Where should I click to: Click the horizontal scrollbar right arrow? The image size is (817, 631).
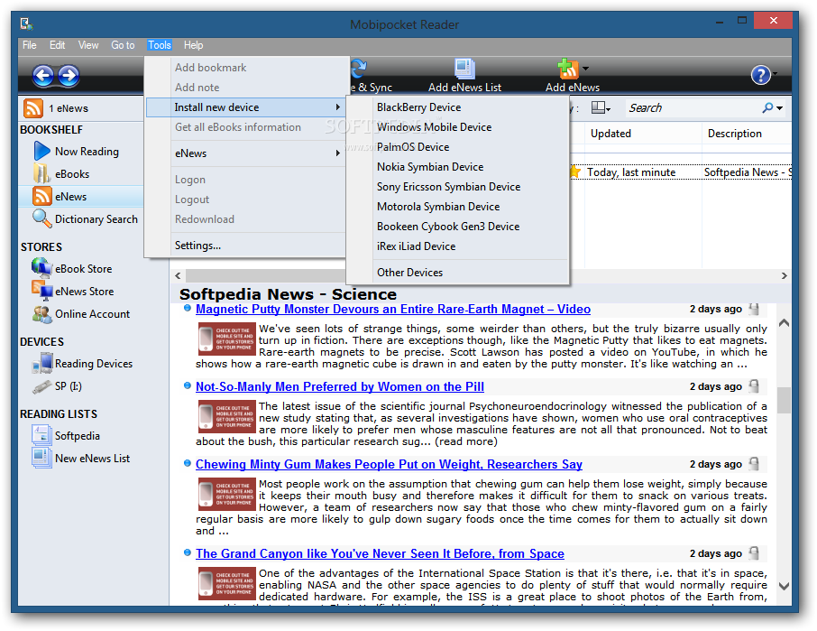(785, 276)
